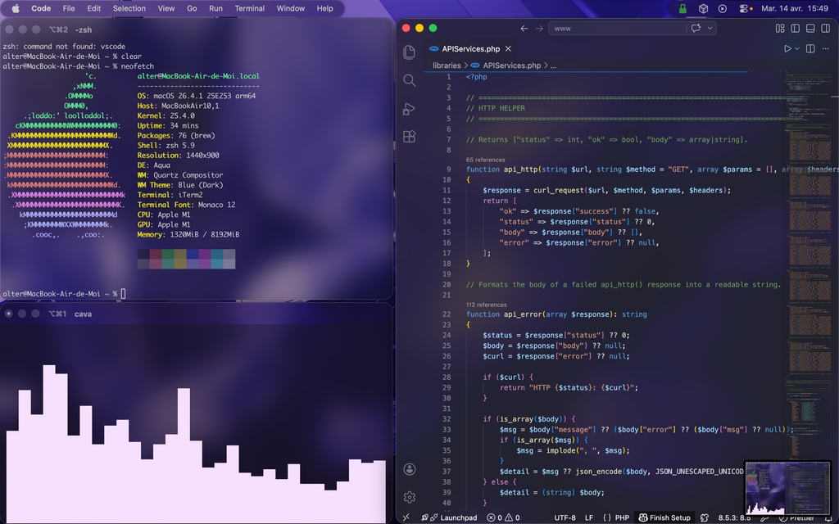Viewport: 839px width, 524px height.
Task: Click '65 references' code lens link
Action: click(485, 160)
